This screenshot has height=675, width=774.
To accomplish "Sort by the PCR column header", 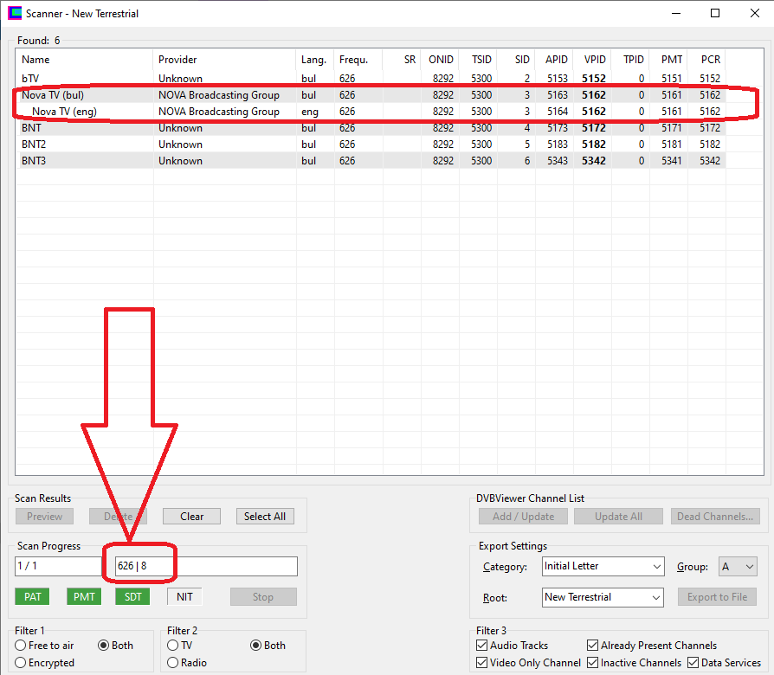I will [x=706, y=60].
